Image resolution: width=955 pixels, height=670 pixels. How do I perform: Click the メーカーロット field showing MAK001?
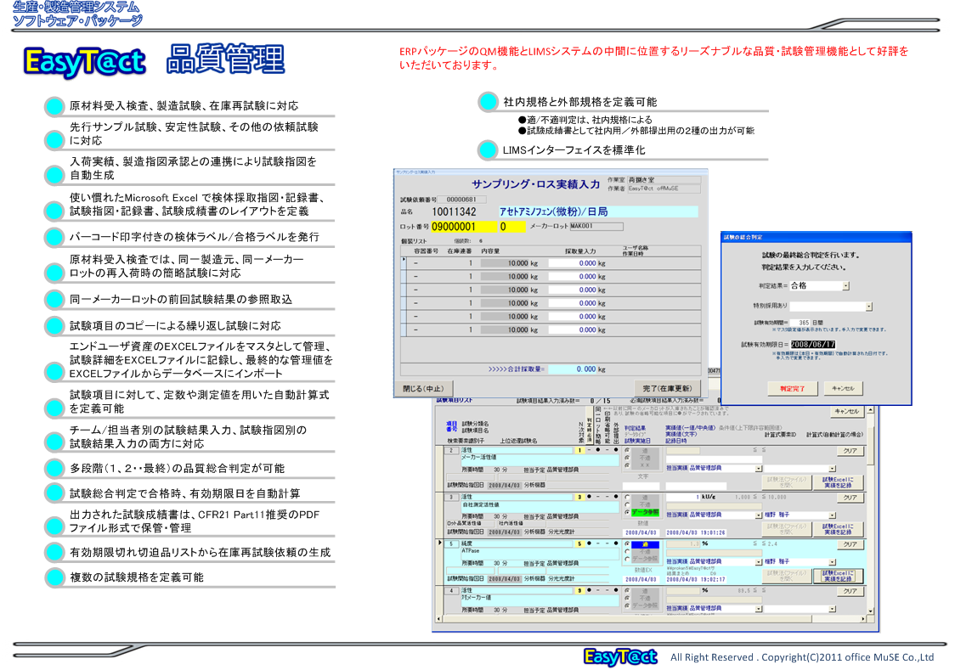pyautogui.click(x=596, y=227)
